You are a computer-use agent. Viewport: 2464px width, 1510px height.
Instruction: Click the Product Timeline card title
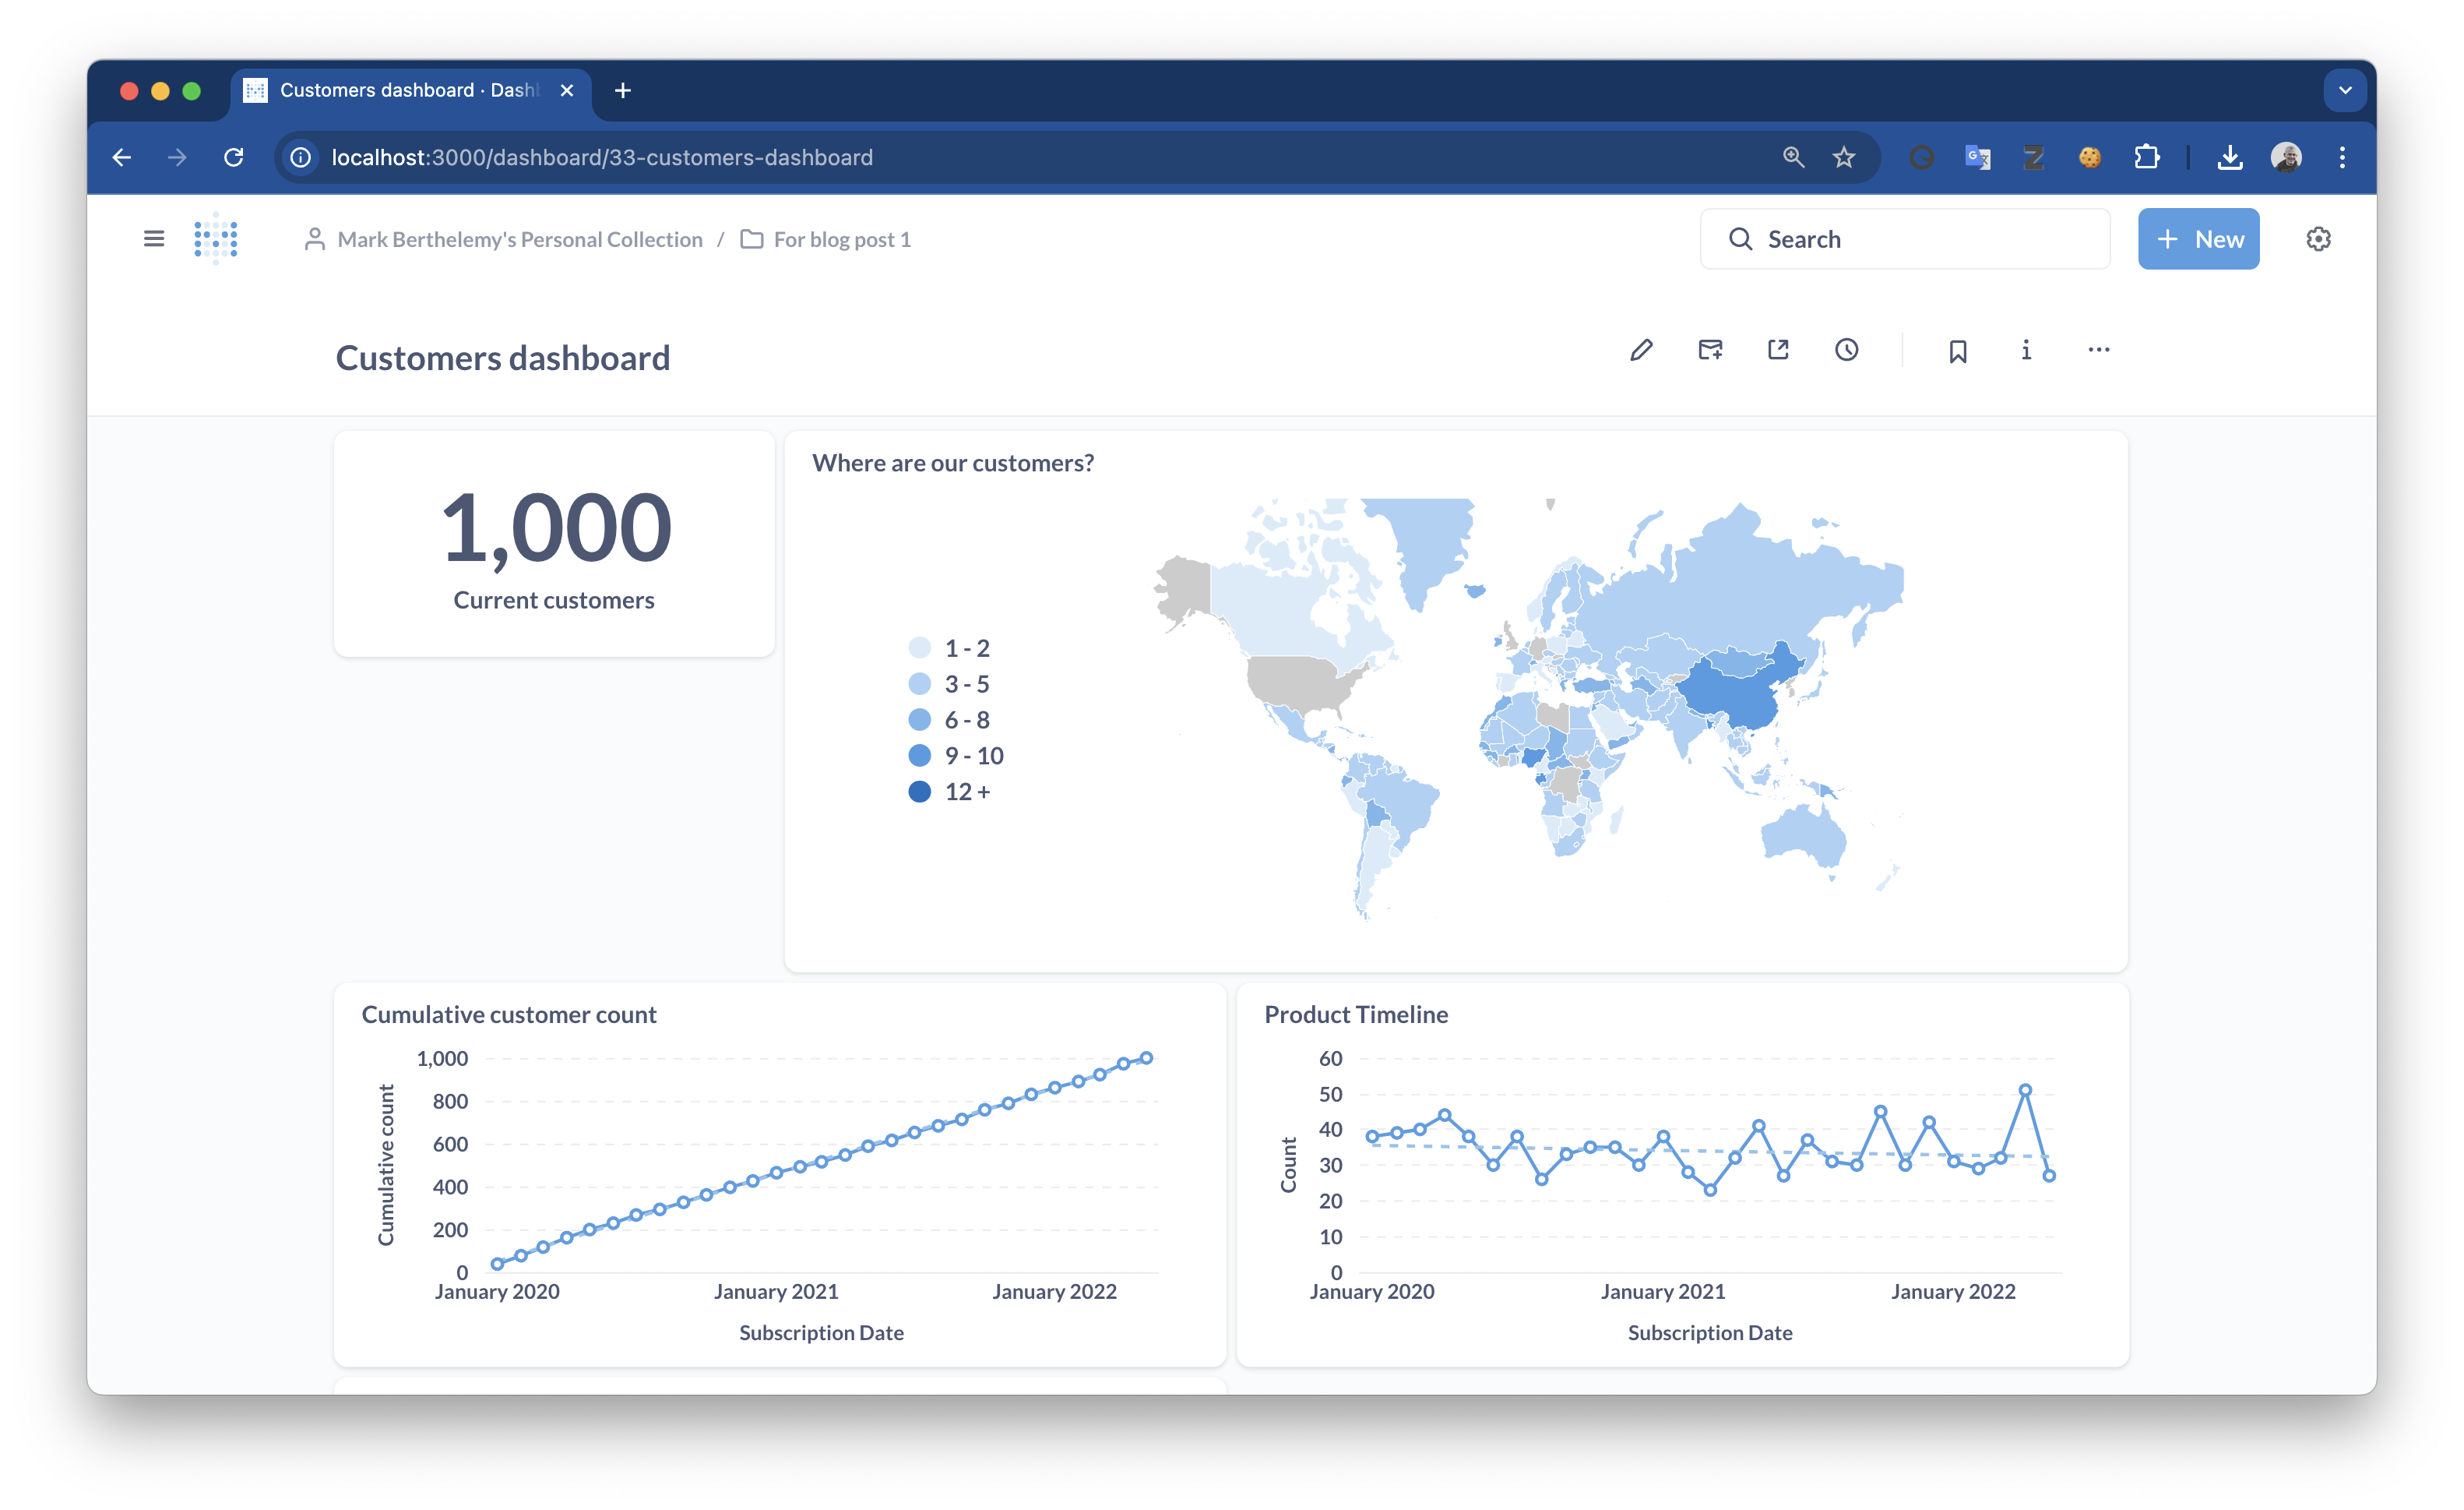1356,1014
